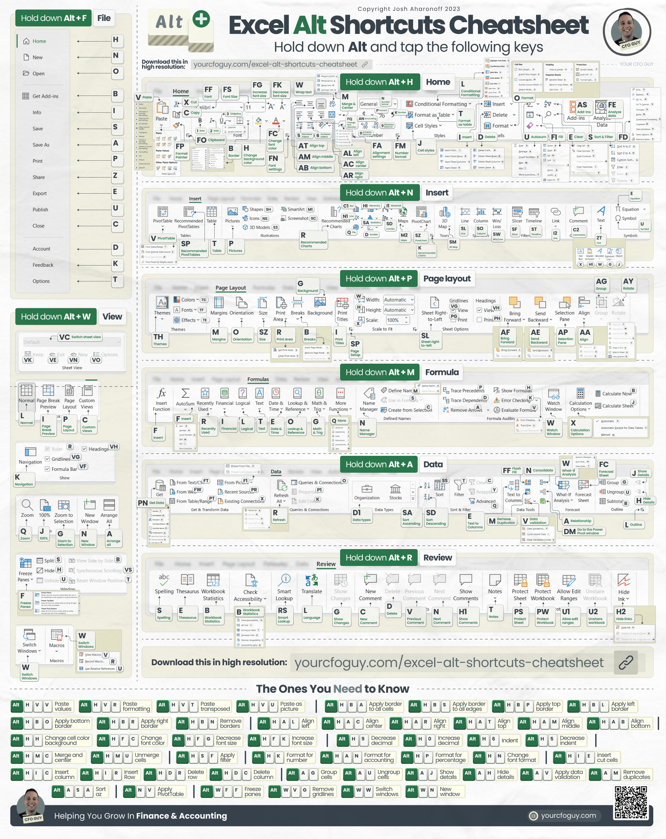Click the Arrange All icon in View
Viewport: 666px width, 839px height.
coord(109,505)
